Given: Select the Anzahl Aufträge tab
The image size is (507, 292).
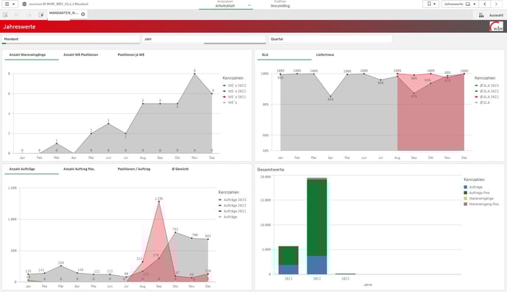Looking at the screenshot, I should (22, 169).
